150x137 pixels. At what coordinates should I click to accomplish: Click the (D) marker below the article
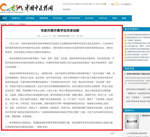pos(112,133)
